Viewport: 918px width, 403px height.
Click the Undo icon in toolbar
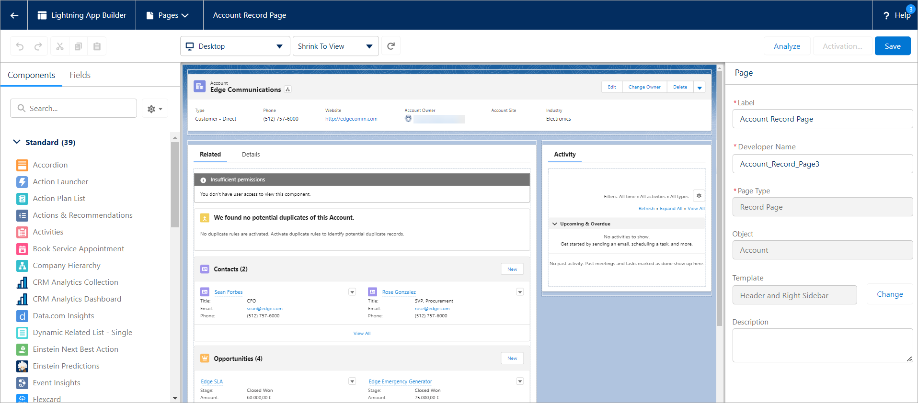click(20, 46)
